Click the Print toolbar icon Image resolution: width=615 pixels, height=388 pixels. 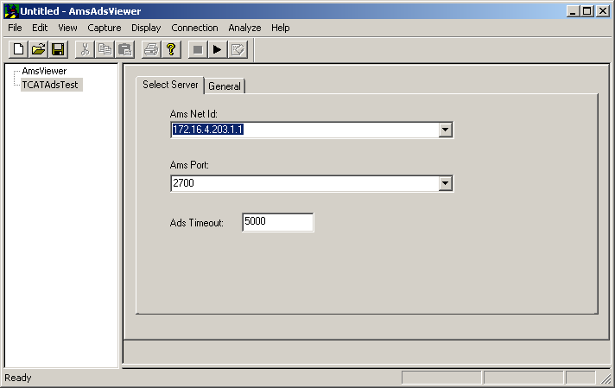[151, 49]
